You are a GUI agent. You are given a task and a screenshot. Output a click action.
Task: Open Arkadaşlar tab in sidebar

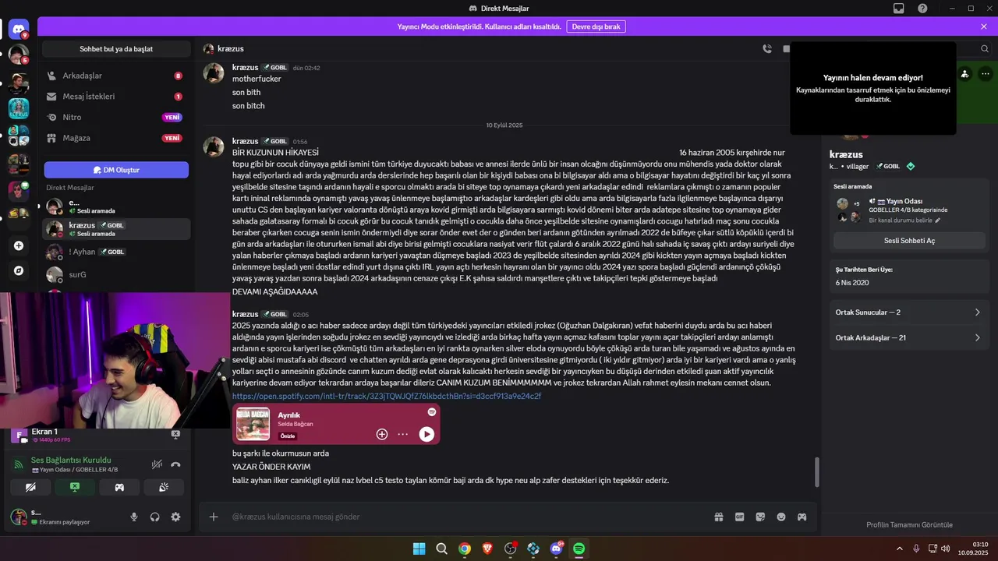(x=116, y=76)
